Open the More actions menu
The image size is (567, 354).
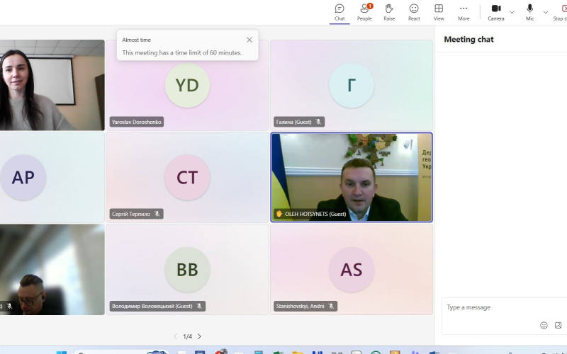[464, 11]
